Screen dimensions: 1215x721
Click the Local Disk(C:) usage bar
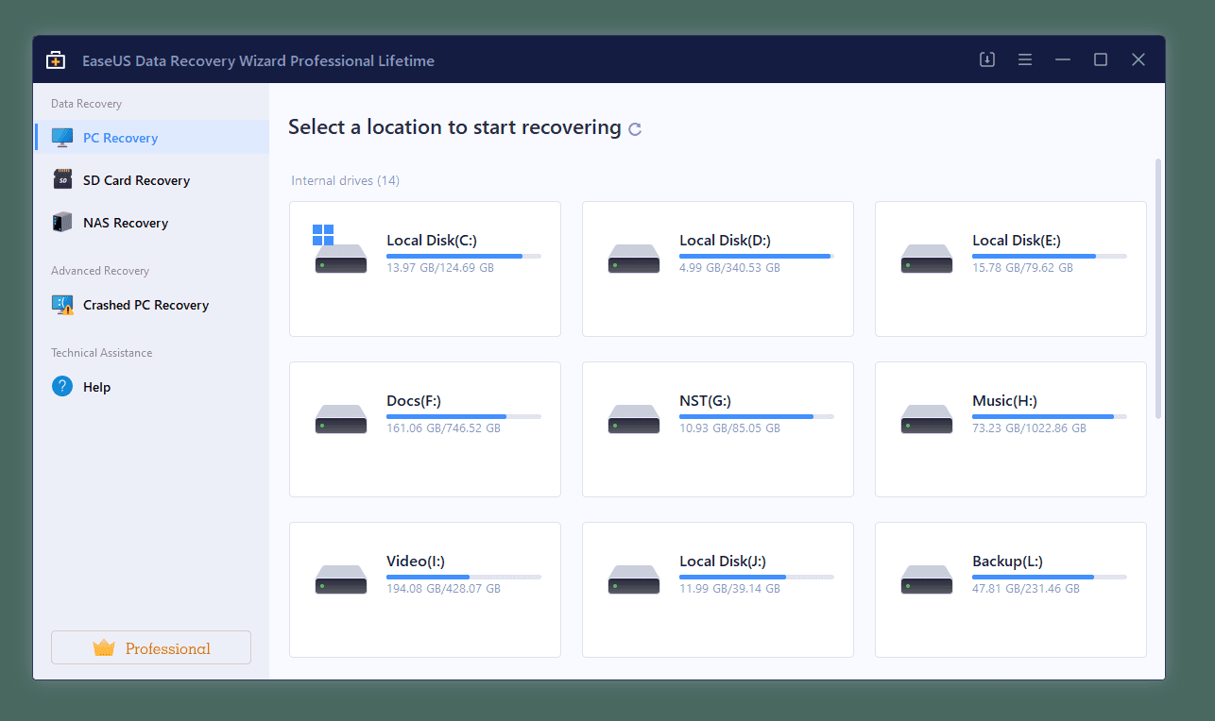[x=464, y=256]
